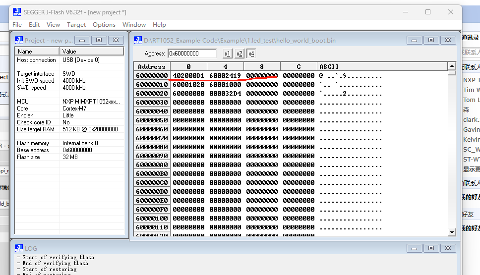
Task: Open the Window menu
Action: 134,24
